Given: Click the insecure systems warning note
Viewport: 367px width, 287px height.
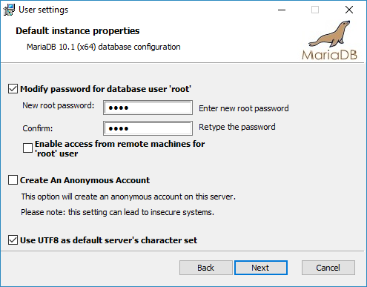Looking at the screenshot, I should 117,212.
